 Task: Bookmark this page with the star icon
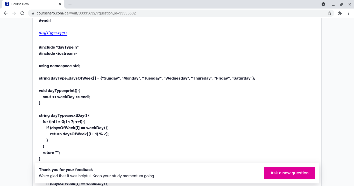pyautogui.click(x=330, y=13)
